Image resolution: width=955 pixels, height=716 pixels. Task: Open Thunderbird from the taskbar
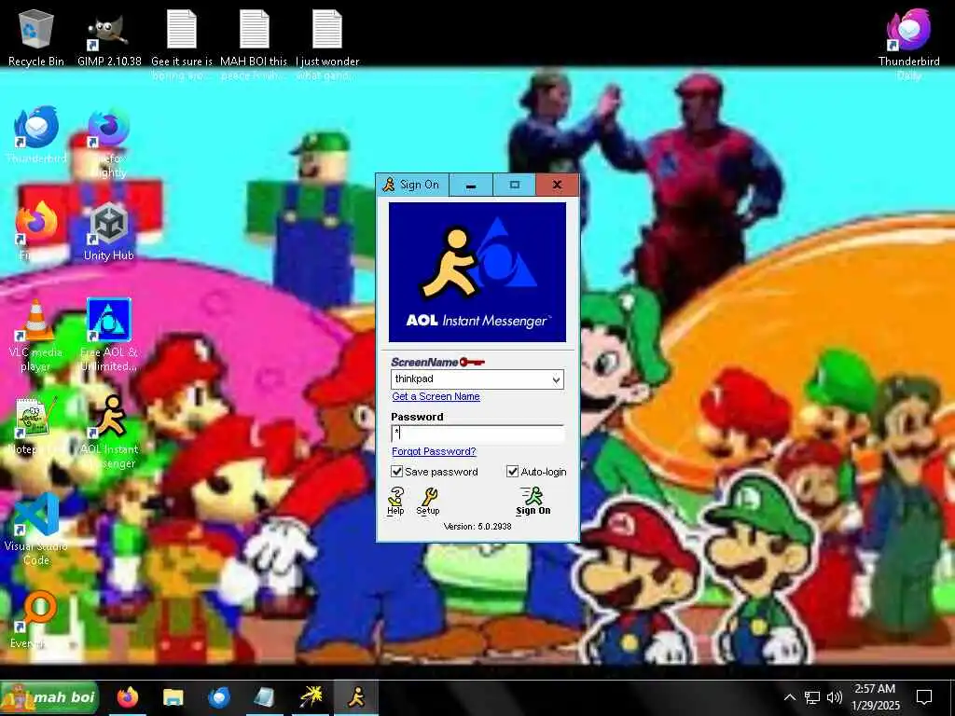tap(218, 697)
